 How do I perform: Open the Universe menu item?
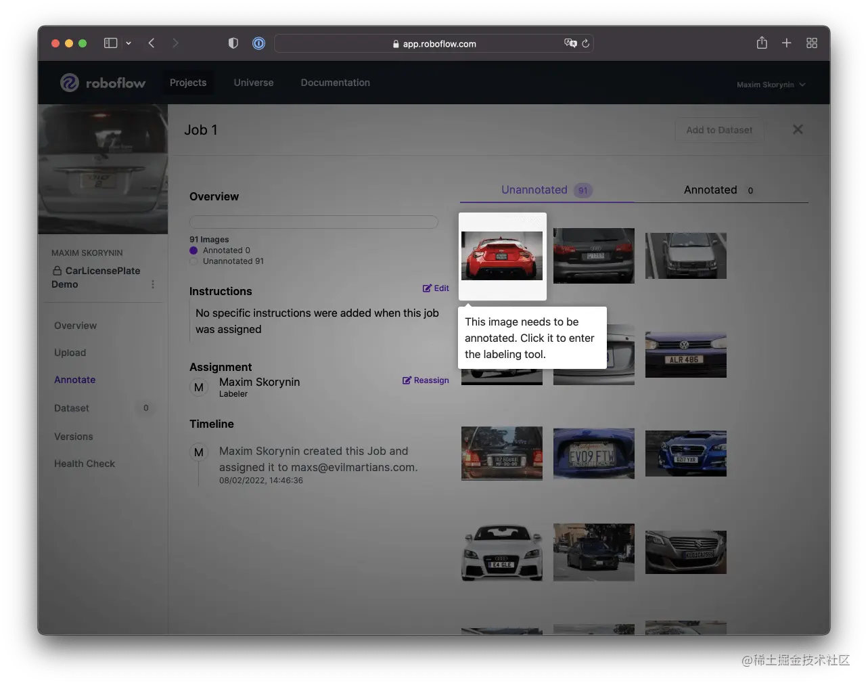[x=253, y=82]
